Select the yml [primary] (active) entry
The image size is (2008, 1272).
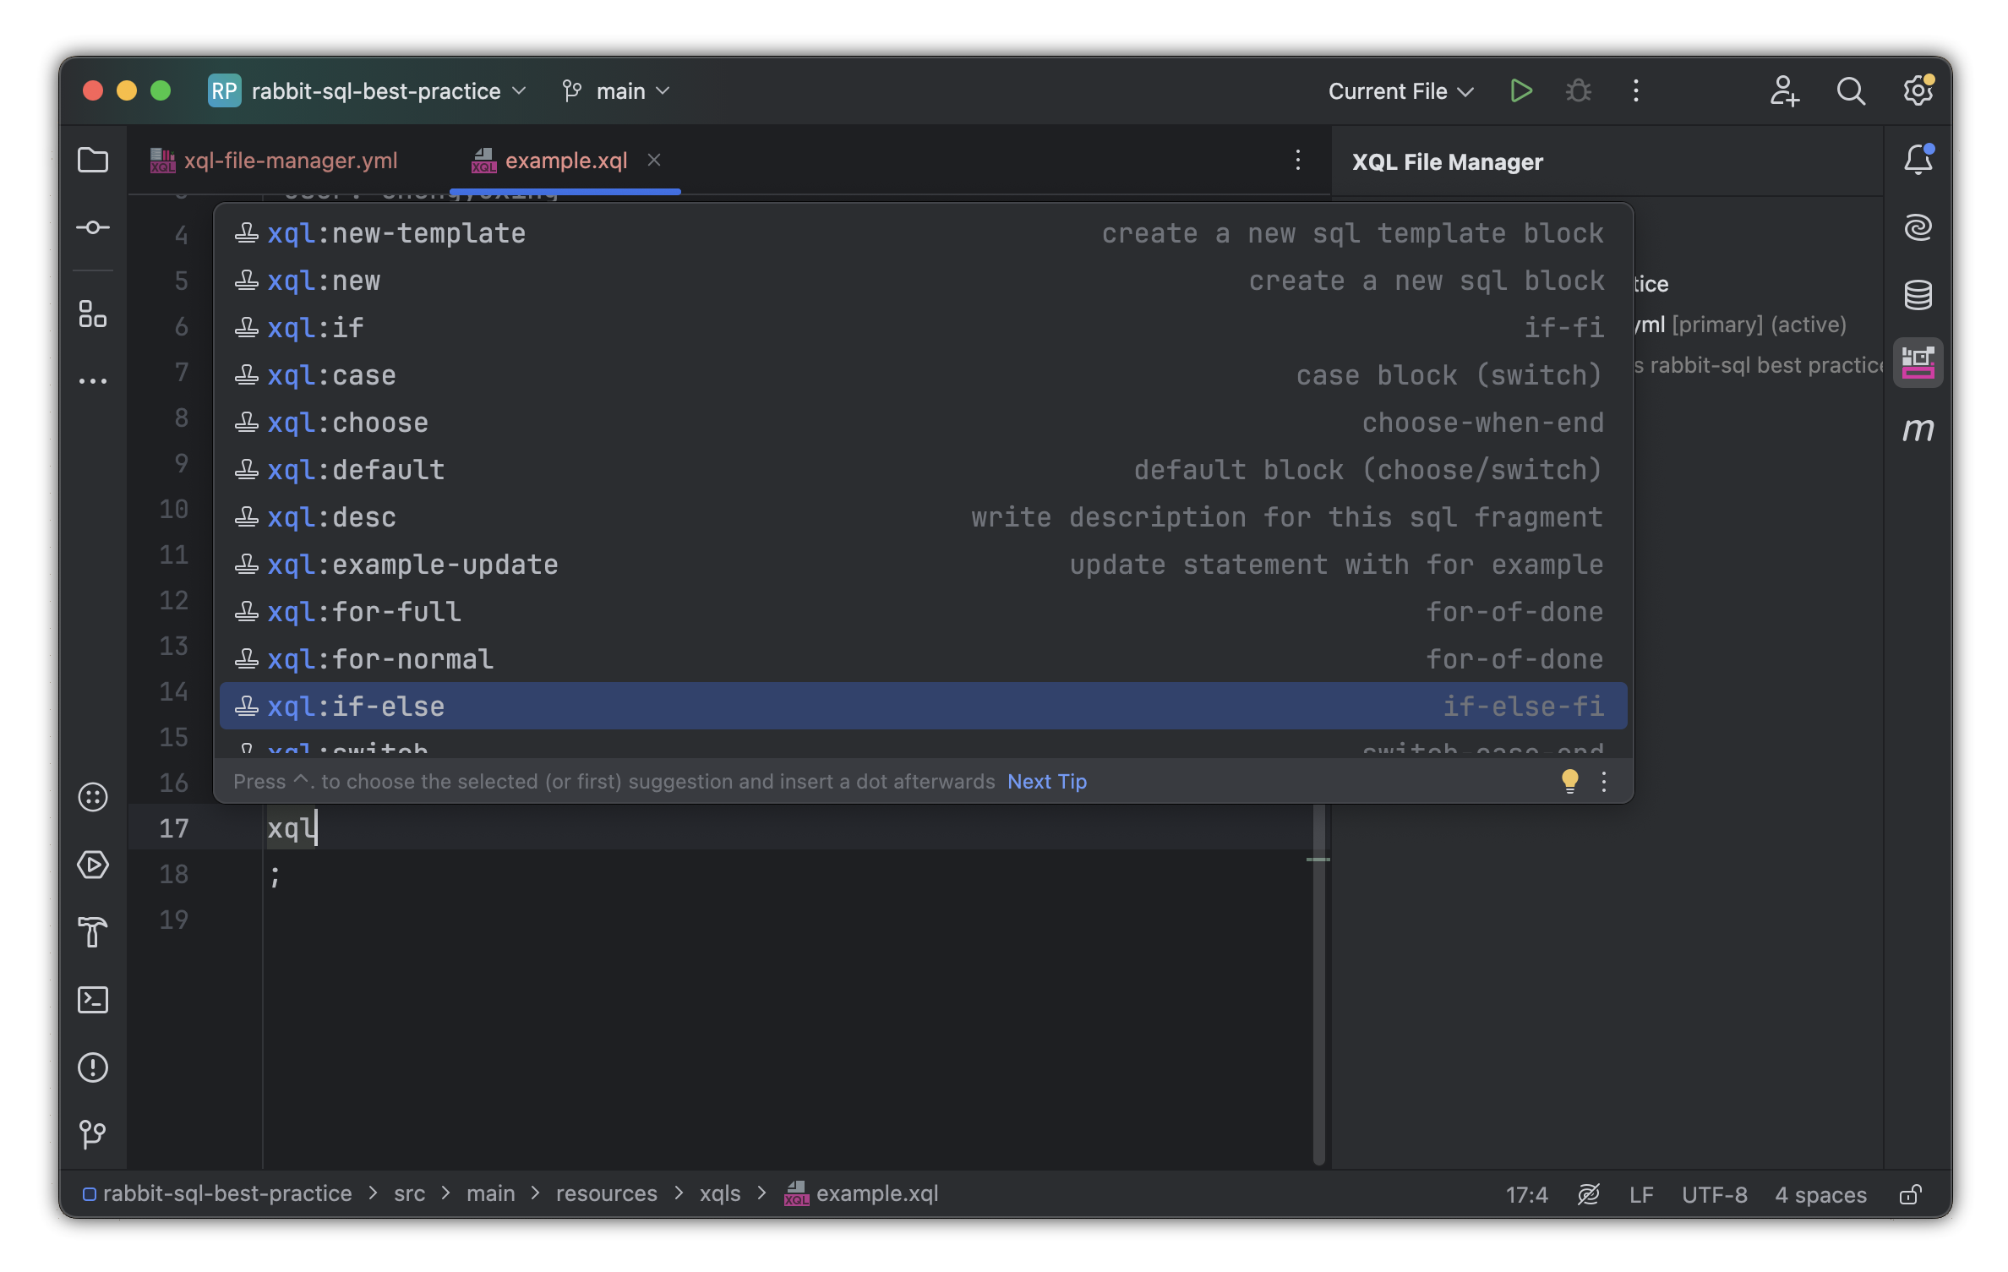point(1741,325)
